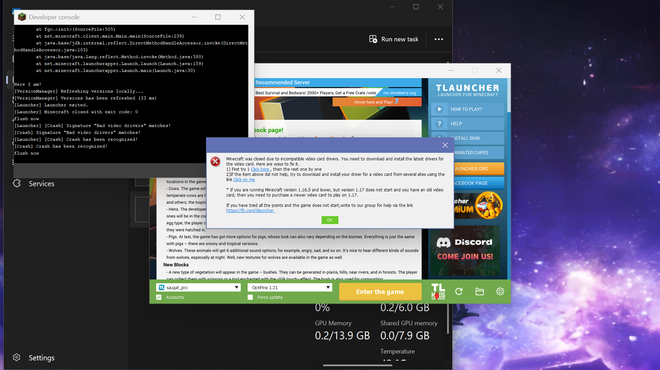The width and height of the screenshot is (660, 370).
Task: Click the Run new task icon
Action: click(x=373, y=39)
